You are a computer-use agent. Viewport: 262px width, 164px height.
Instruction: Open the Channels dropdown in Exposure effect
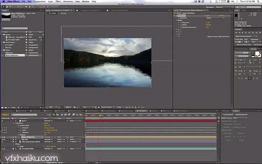pos(215,18)
